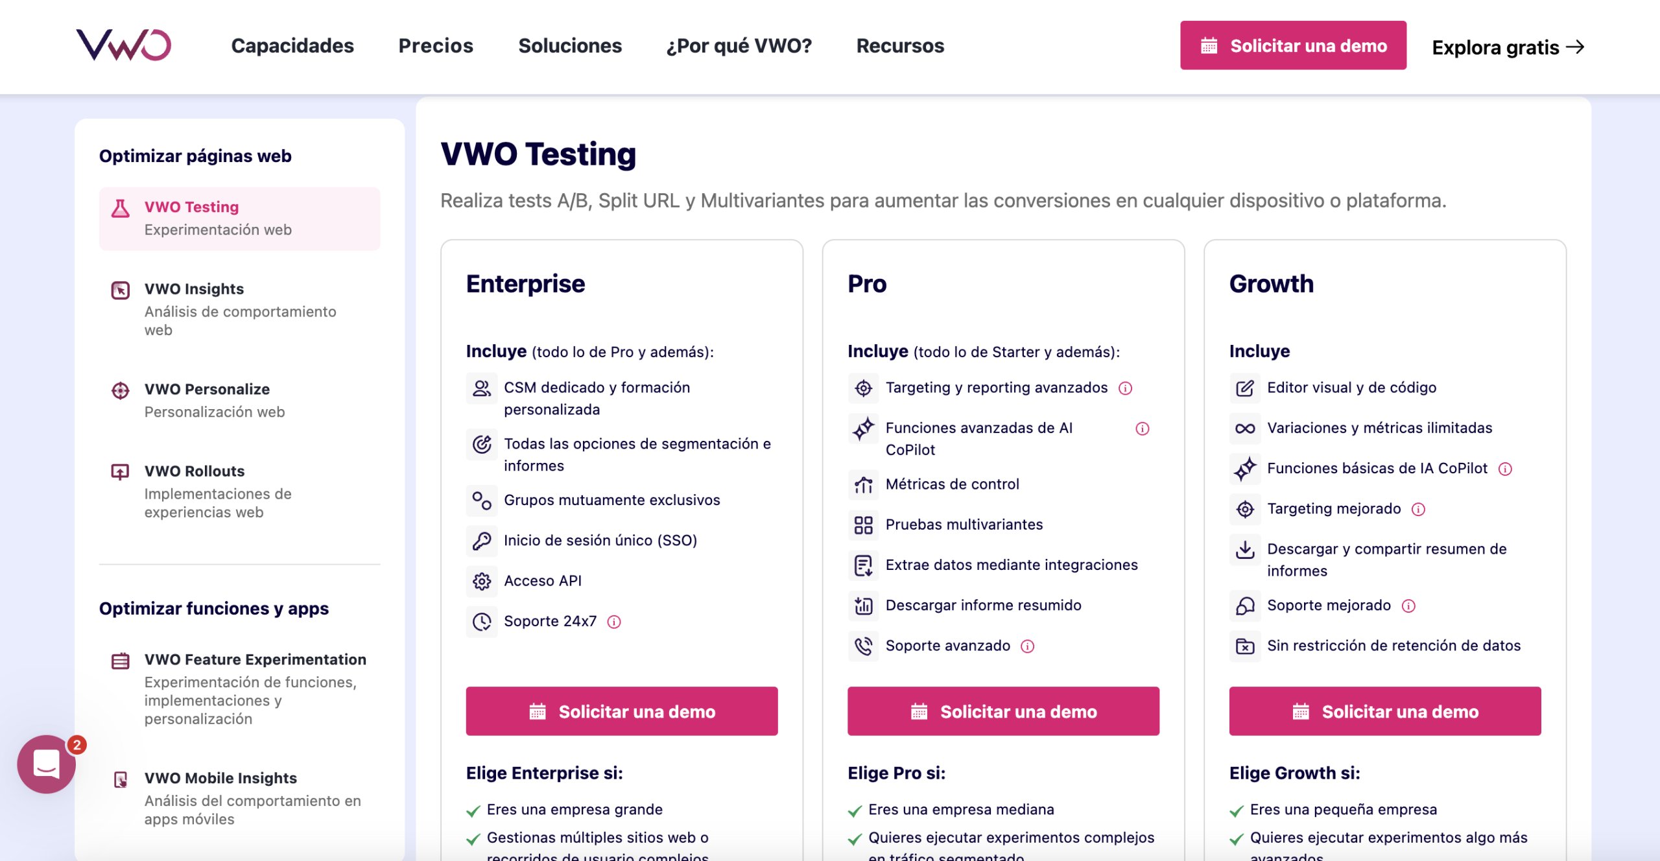The image size is (1660, 861).
Task: Click the Acceso API gear icon
Action: tap(482, 581)
